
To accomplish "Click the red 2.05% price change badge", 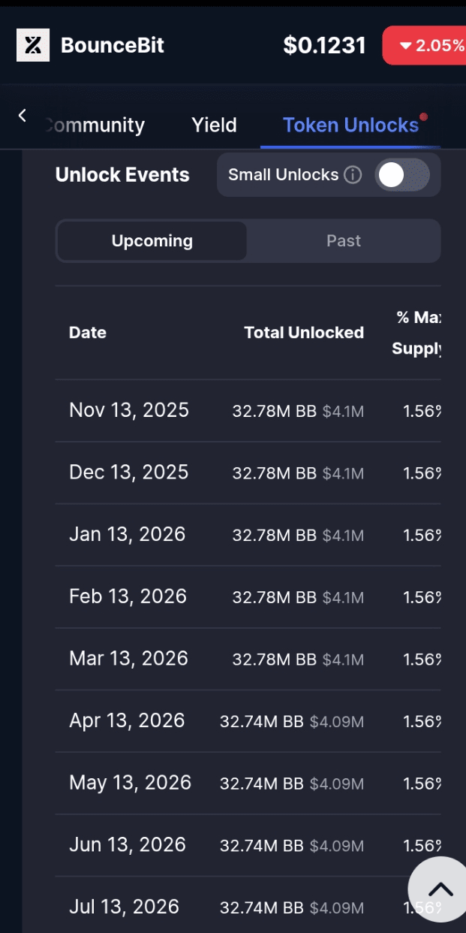I will pos(425,45).
